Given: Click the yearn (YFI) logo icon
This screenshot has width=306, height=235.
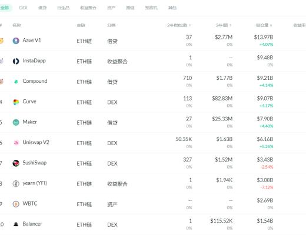Looking at the screenshot, I should (16, 183).
